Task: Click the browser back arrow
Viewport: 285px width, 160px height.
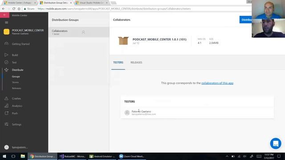Action: point(4,9)
